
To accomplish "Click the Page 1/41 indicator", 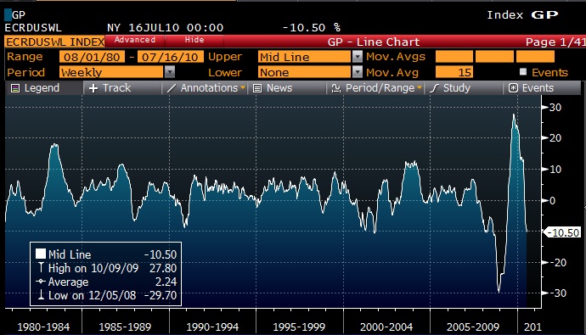I will 555,42.
